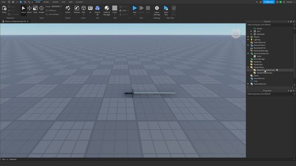Viewport: 296px width, 166px height.
Task: Toggle the Join Surfaces checkbox
Action: pyautogui.click(x=47, y=14)
